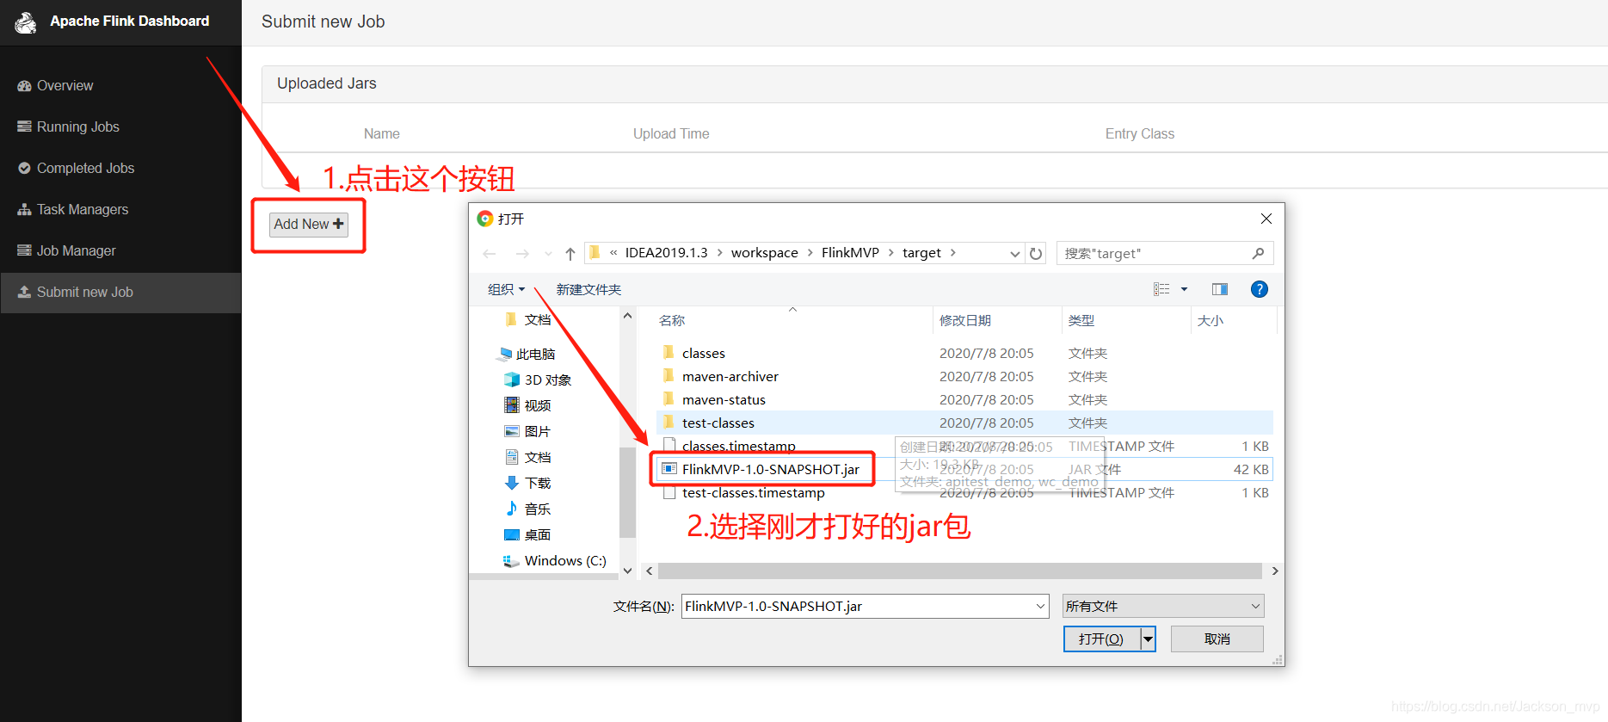Close the 打开 file dialog
The image size is (1608, 722).
coord(1266,219)
